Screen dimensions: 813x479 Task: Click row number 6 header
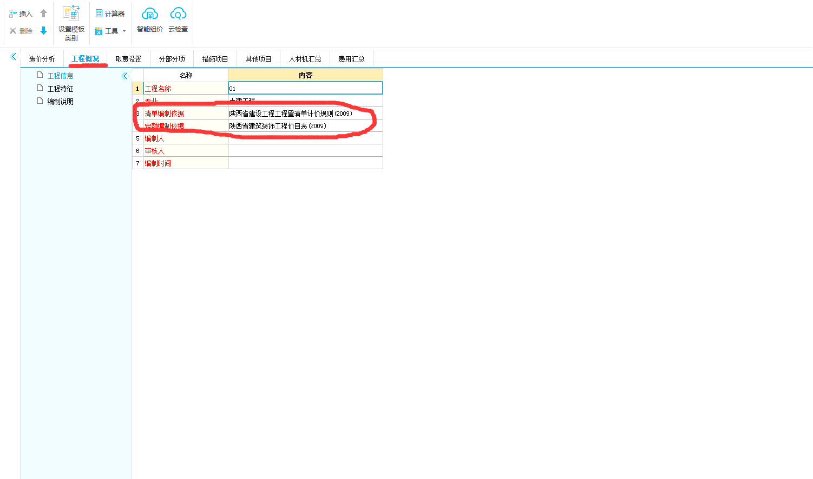coord(137,151)
